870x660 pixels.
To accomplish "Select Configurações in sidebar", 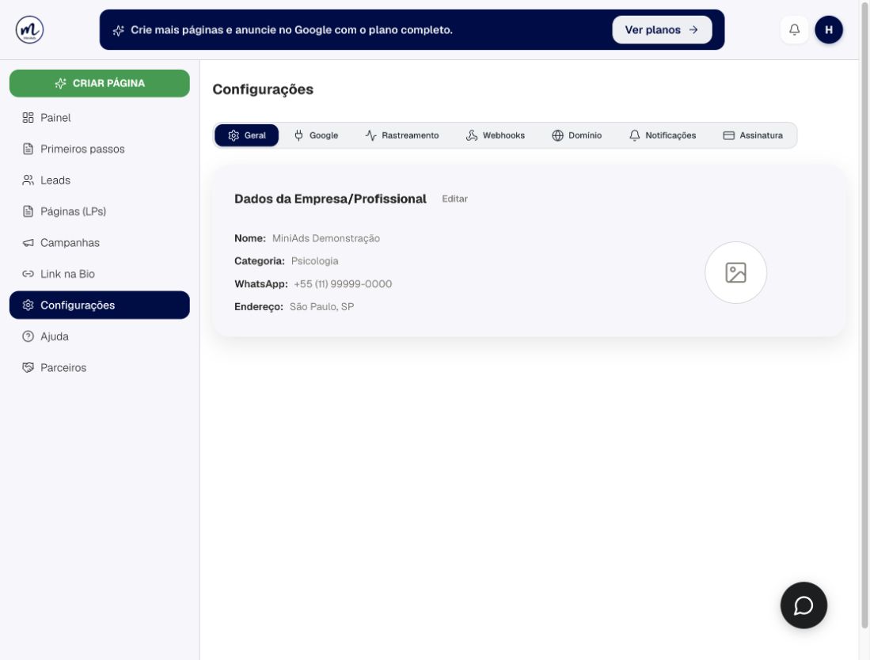I will coord(99,305).
